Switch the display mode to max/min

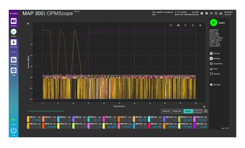pos(198,111)
